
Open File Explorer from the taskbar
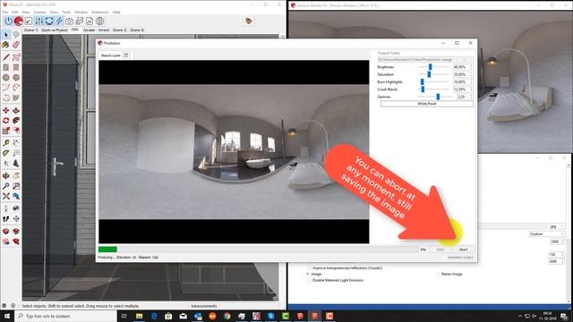(x=140, y=316)
